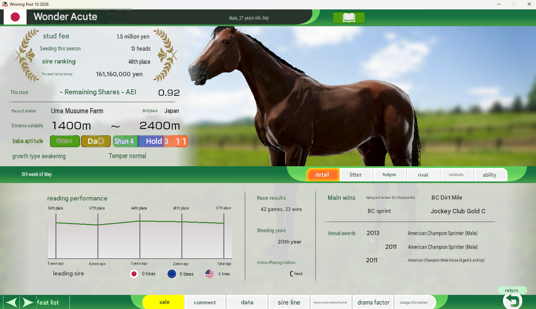Click the Japan flag under leading sire
This screenshot has width=536, height=309.
[x=134, y=274]
